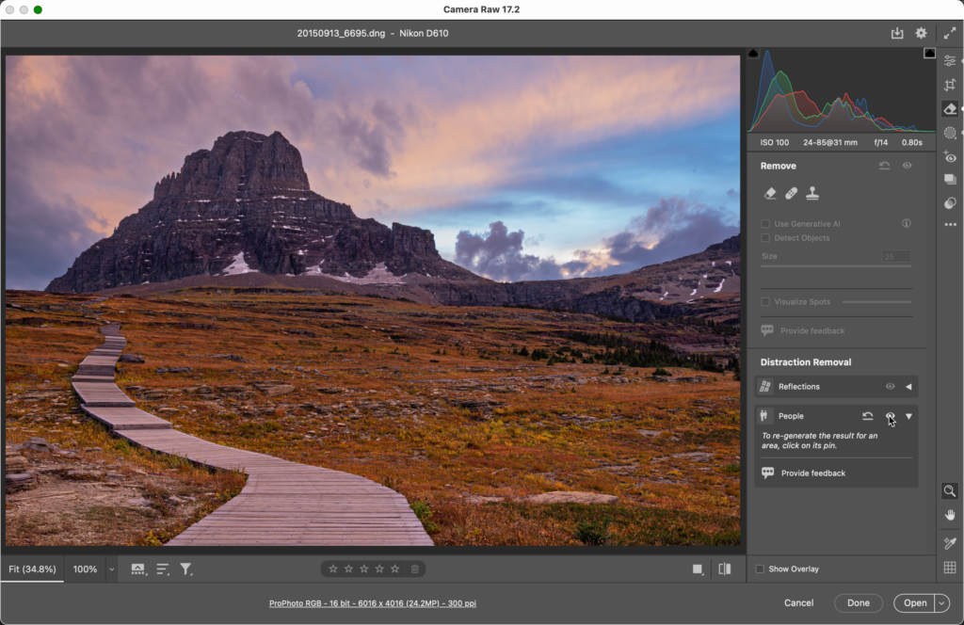Choose the Clone stamp mode

point(812,194)
